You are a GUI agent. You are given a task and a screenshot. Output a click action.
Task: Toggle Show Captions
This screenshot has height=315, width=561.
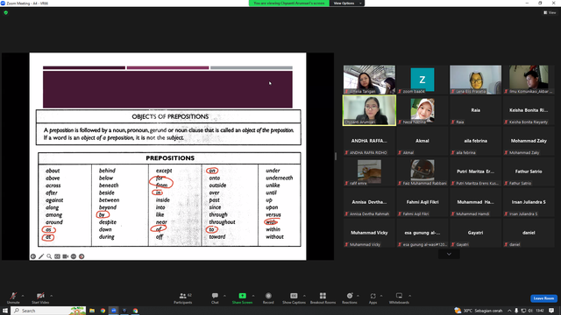click(294, 297)
